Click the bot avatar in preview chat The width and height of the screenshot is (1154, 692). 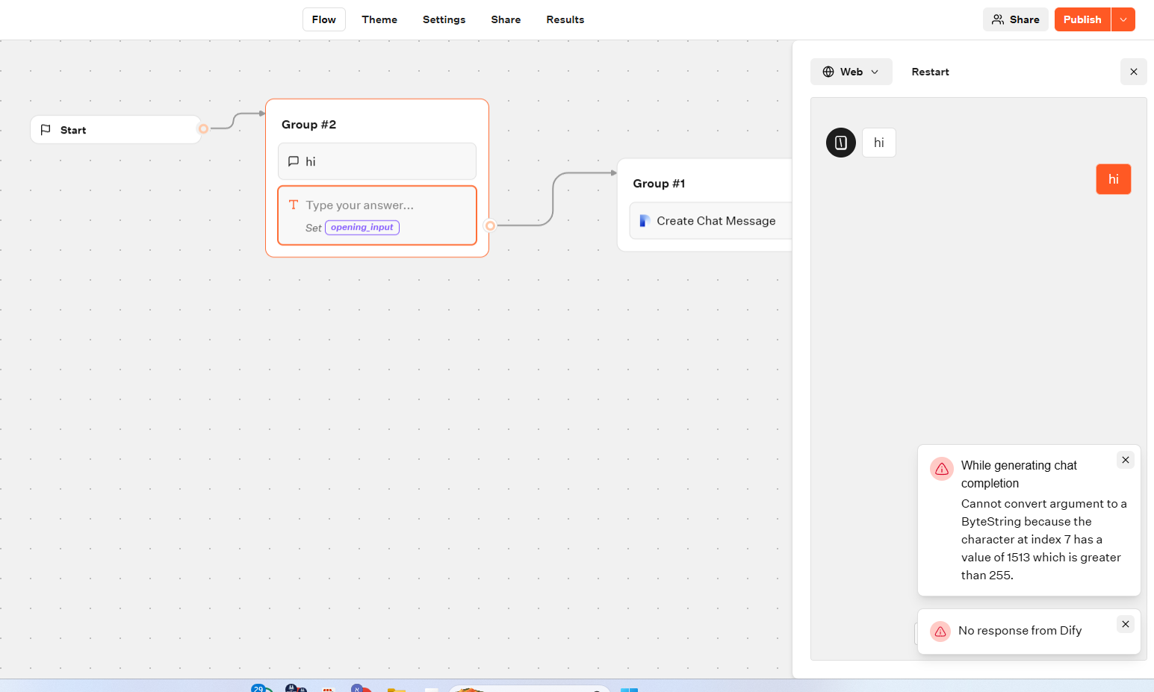841,143
